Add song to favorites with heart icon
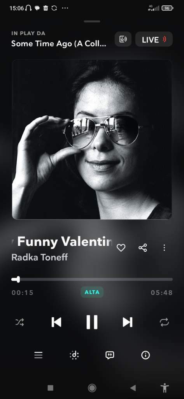The width and height of the screenshot is (184, 399). (x=121, y=247)
